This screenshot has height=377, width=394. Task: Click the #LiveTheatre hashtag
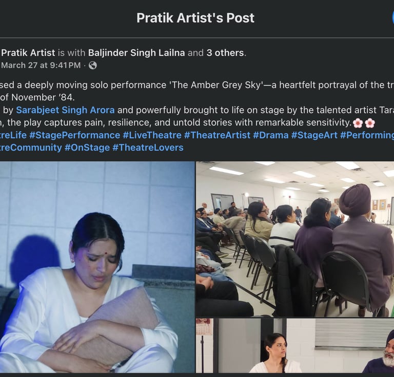click(x=152, y=135)
